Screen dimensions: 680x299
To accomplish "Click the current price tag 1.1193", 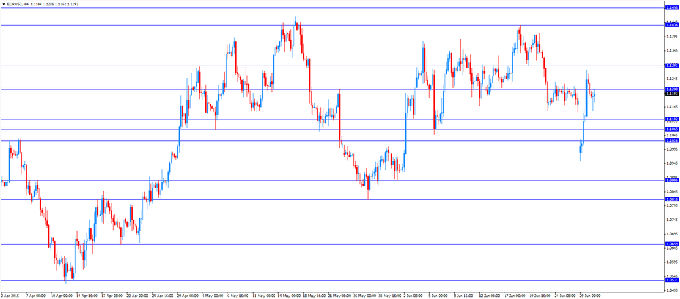I will point(672,94).
